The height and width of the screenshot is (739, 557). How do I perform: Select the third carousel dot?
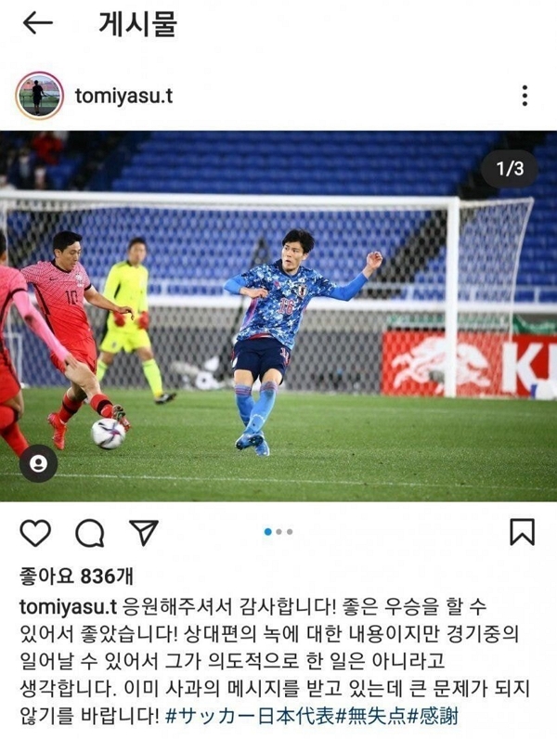coord(290,532)
